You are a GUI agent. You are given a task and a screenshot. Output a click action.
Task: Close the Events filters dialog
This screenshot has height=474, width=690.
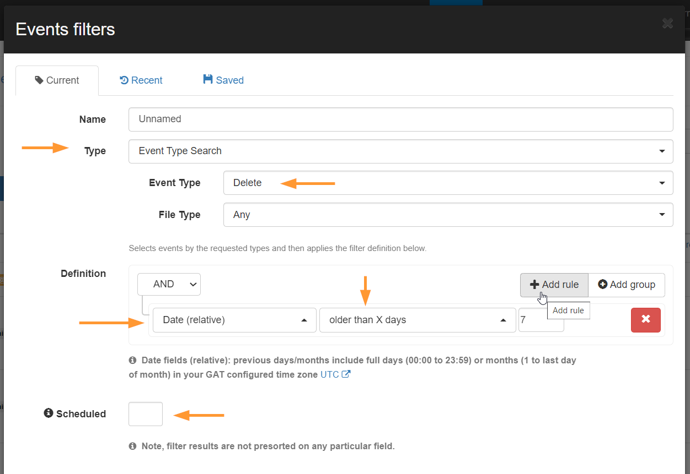667,23
